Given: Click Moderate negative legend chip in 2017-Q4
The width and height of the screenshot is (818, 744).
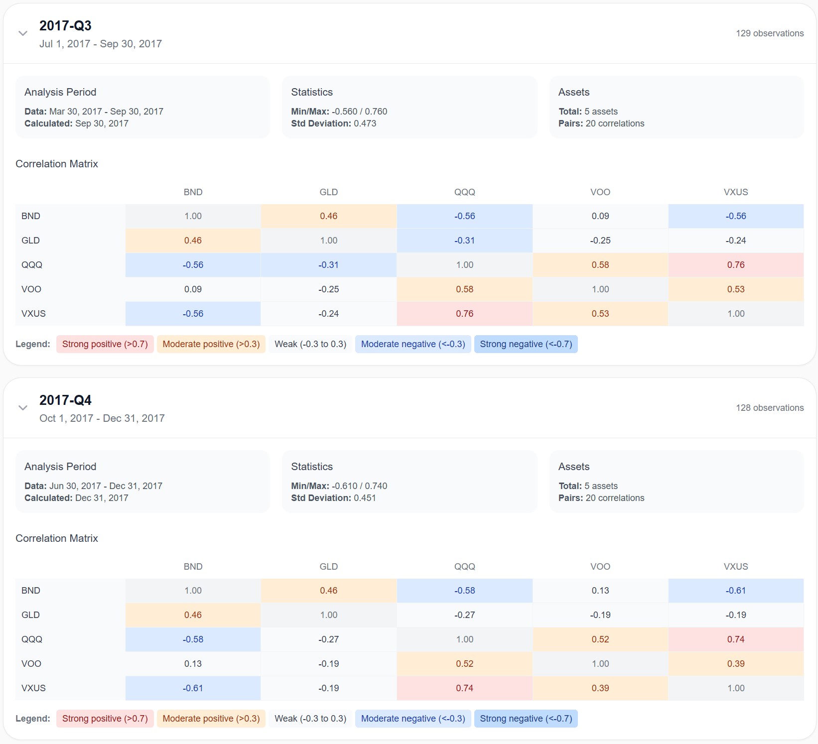Looking at the screenshot, I should pyautogui.click(x=413, y=719).
